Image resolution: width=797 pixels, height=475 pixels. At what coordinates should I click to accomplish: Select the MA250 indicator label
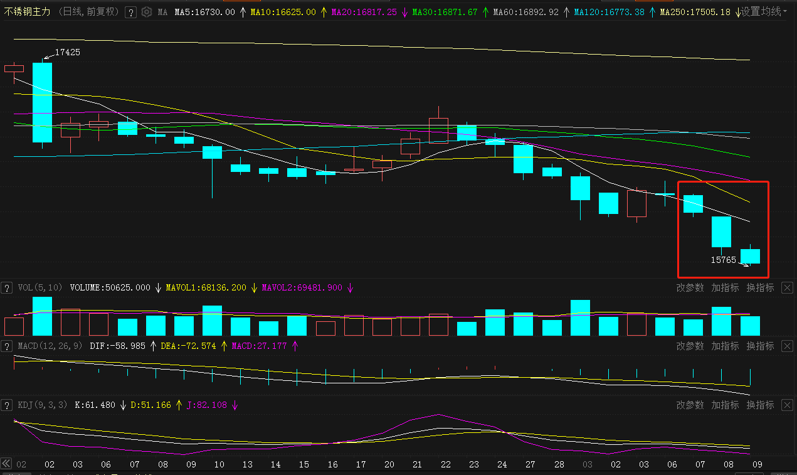pos(695,12)
